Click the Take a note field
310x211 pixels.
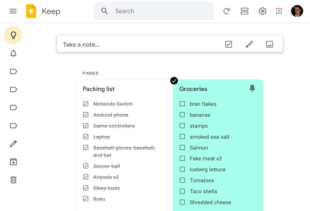point(136,44)
